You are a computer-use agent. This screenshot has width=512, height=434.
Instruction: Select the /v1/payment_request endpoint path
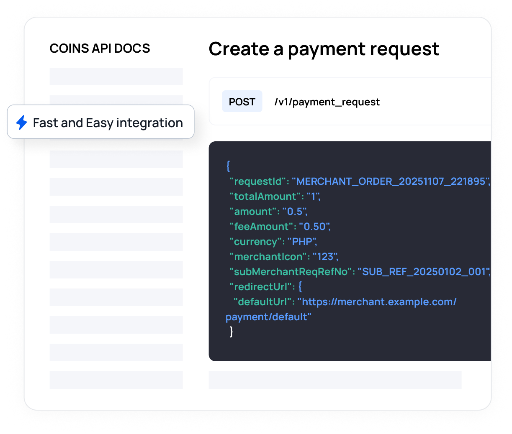(x=327, y=102)
